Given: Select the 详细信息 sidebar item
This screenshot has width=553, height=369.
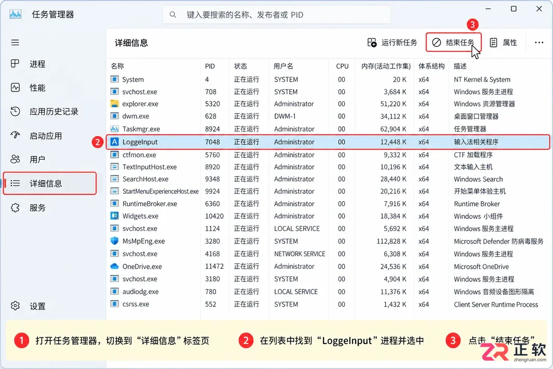Looking at the screenshot, I should click(x=50, y=183).
